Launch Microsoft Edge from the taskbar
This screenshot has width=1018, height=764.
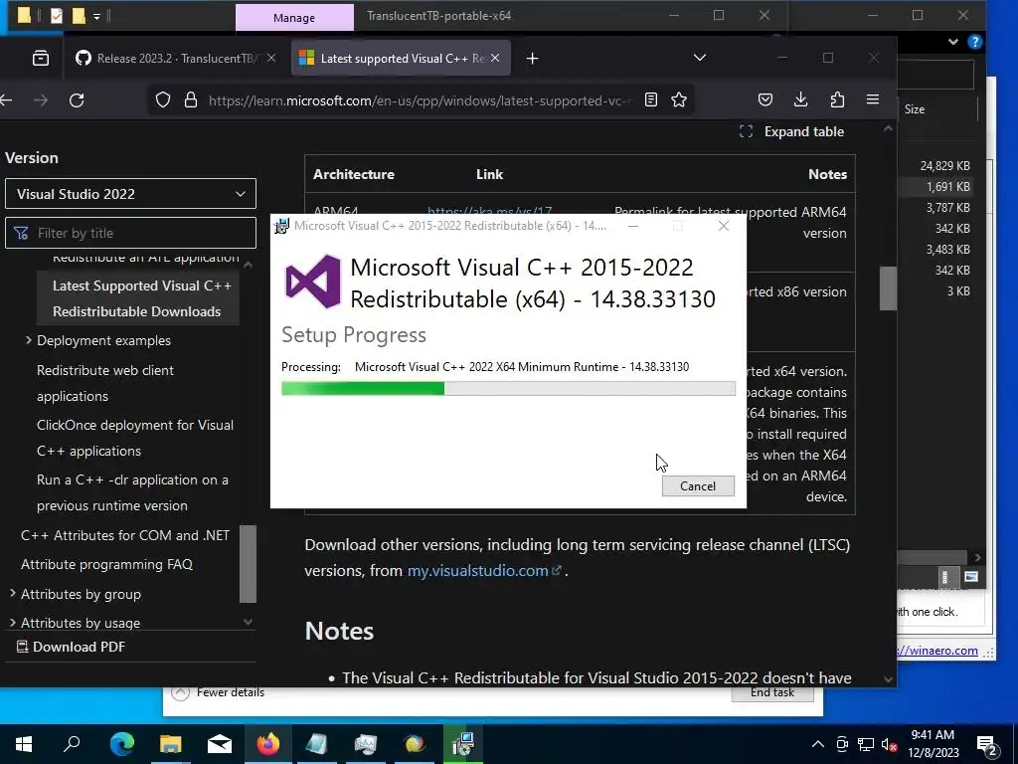coord(121,743)
